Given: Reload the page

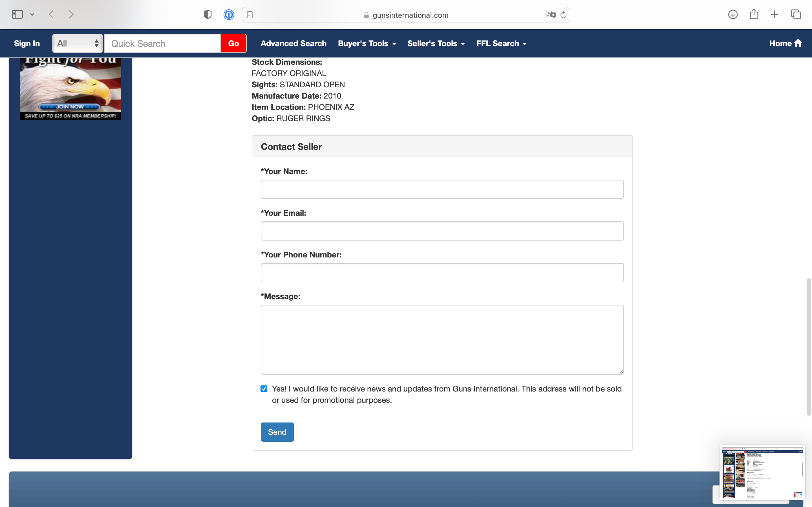Looking at the screenshot, I should coord(563,14).
